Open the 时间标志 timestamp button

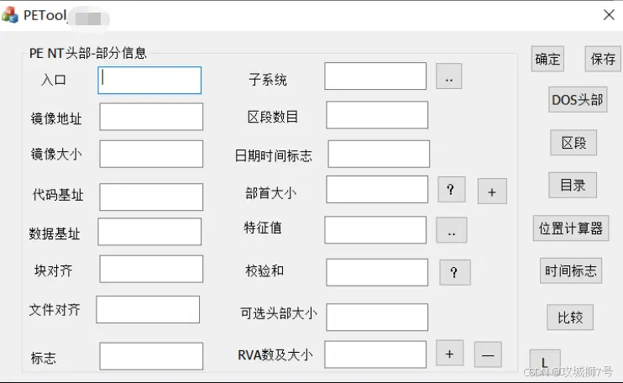(571, 270)
